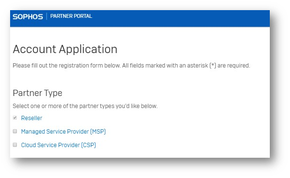
Task: Click the word 'Application' in the title
Action: coord(88,50)
